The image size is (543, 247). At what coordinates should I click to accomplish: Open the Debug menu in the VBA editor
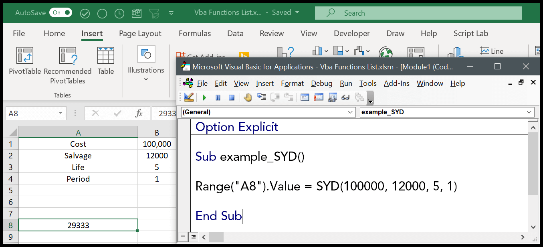321,83
